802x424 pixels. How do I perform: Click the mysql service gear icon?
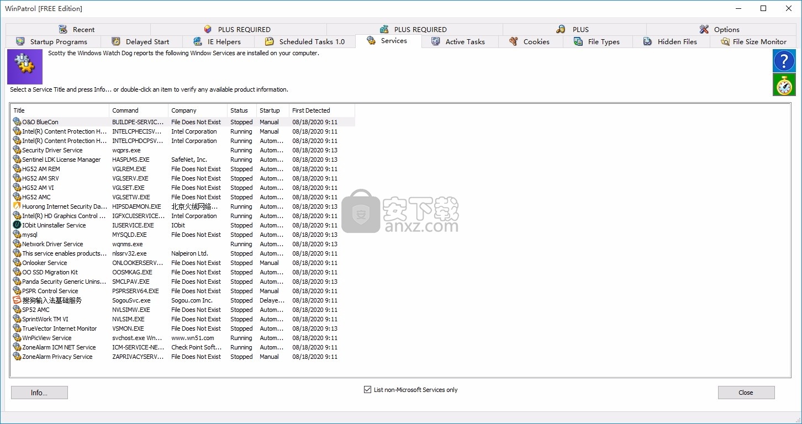17,235
